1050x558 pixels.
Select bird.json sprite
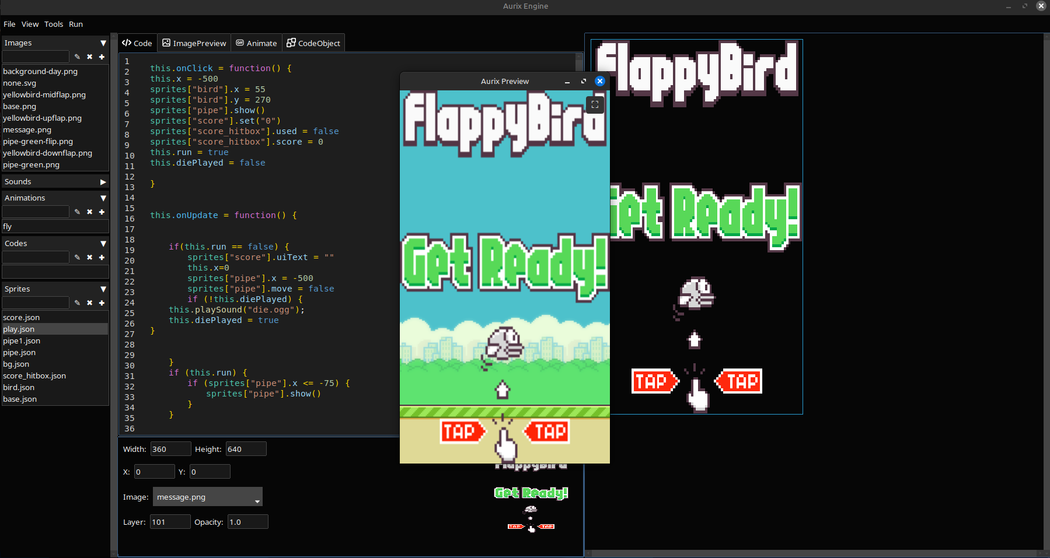55,387
